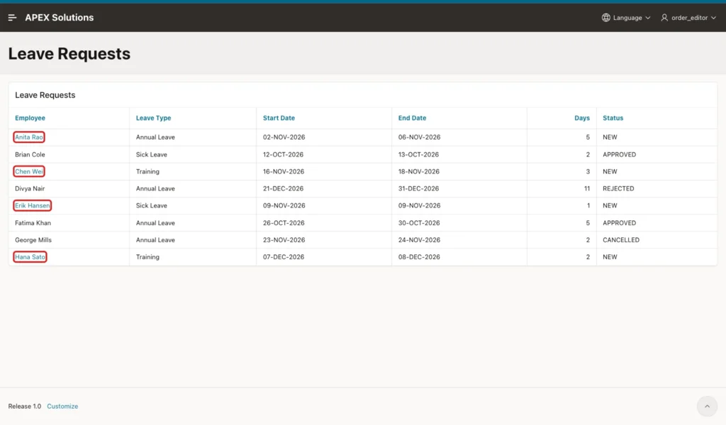The image size is (726, 425).
Task: Sort by the End Date column header
Action: pos(412,118)
